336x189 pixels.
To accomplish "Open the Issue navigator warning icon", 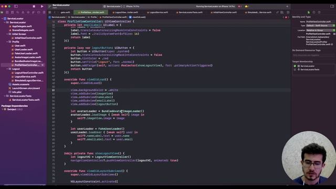I will tap(23, 13).
